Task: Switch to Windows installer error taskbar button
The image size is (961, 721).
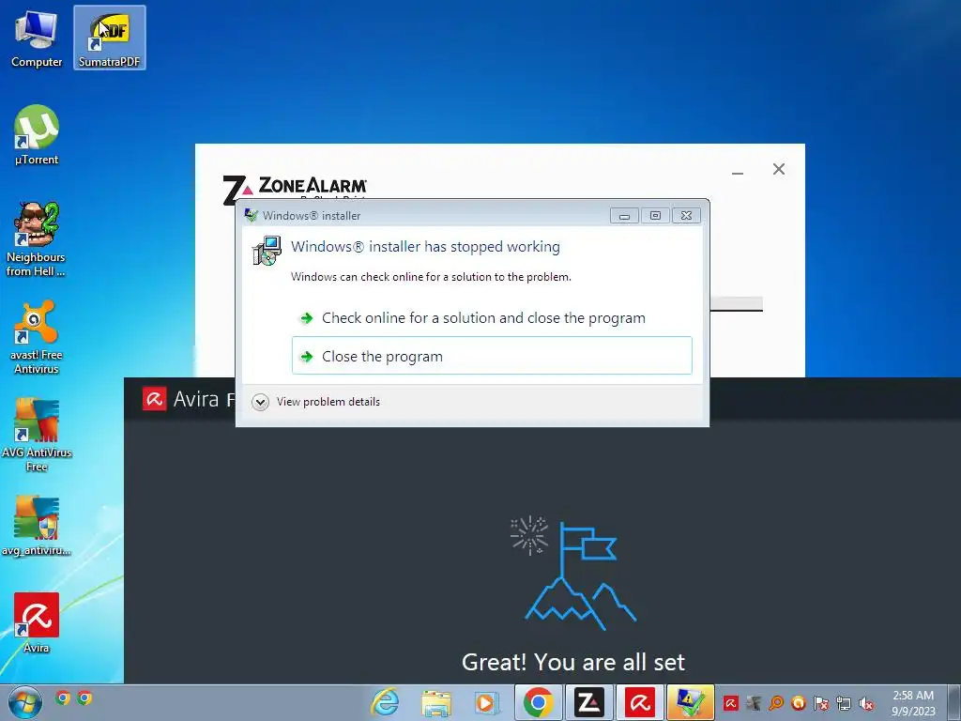Action: coord(691,702)
